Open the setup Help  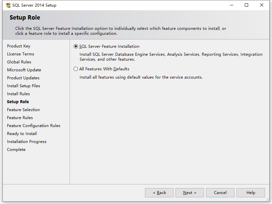(x=250, y=192)
